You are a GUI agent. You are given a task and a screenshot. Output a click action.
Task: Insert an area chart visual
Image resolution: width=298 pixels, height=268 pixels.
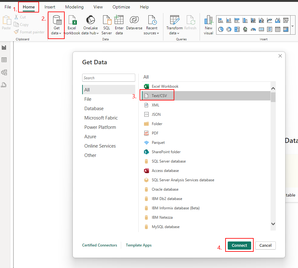point(278,20)
